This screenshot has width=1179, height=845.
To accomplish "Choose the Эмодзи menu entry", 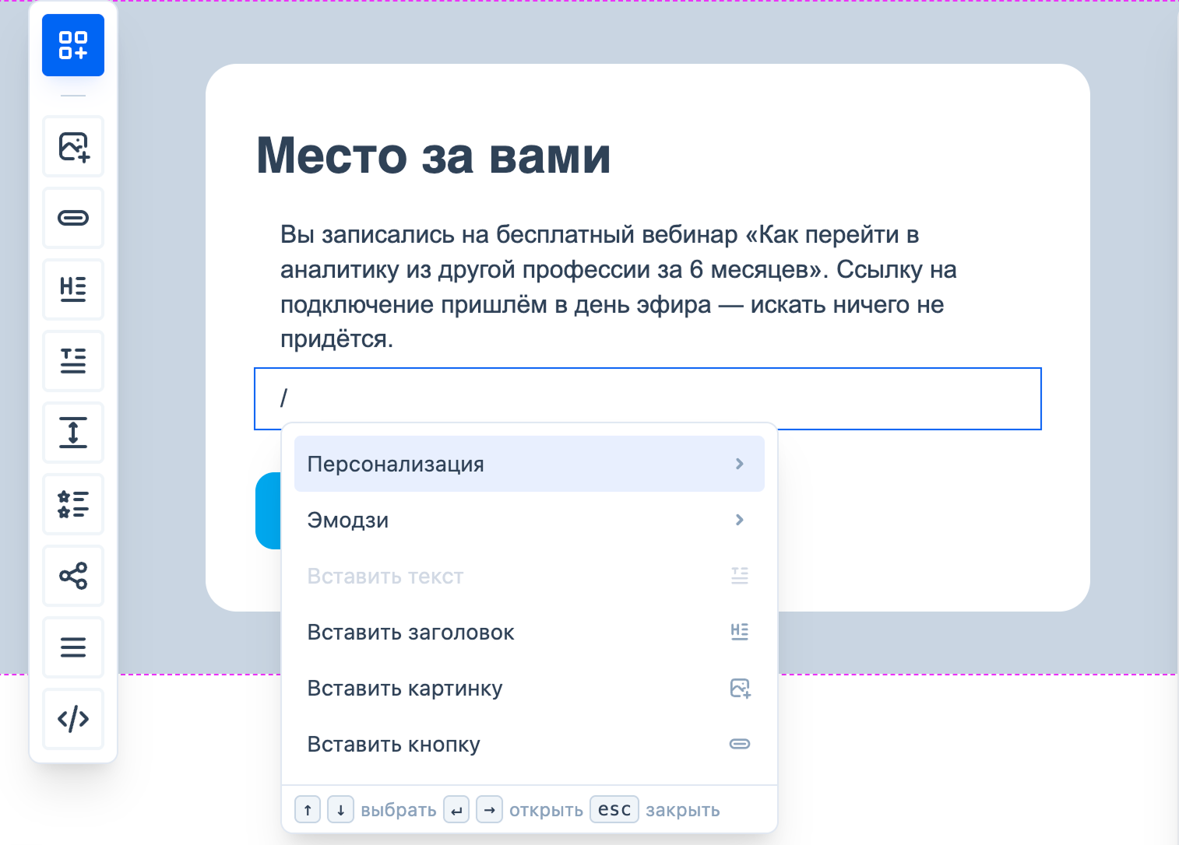I will coord(530,520).
